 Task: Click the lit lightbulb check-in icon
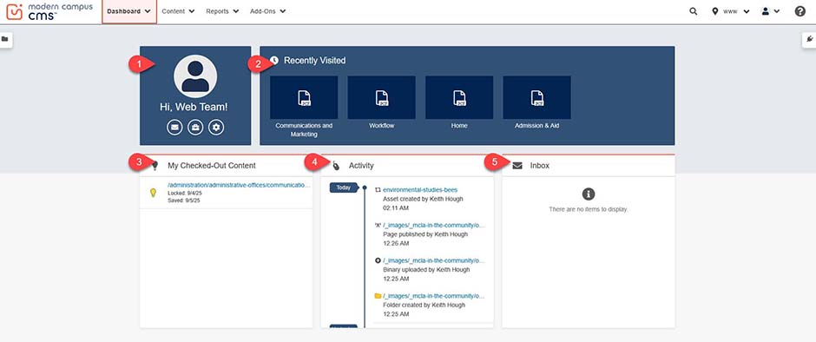click(153, 193)
